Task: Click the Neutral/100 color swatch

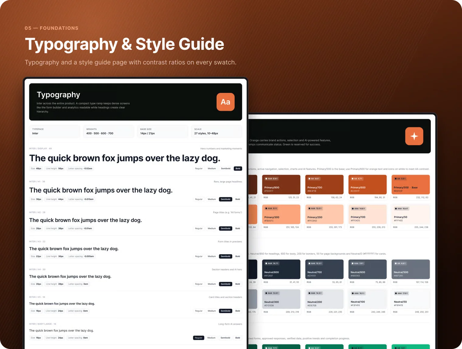Action: [x=367, y=299]
